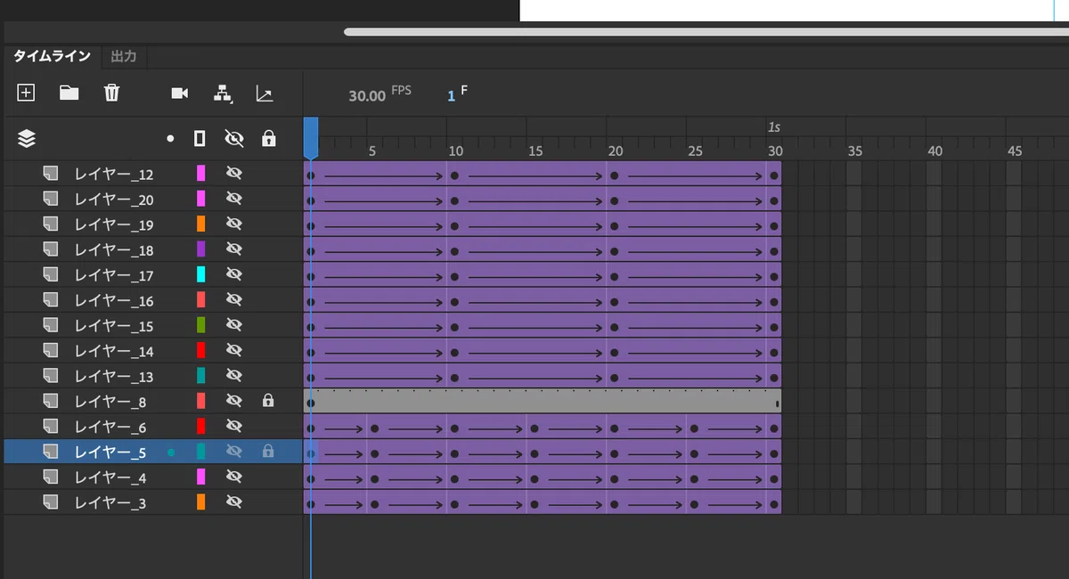Click the layers stack header icon
This screenshot has height=579, width=1069.
click(27, 138)
